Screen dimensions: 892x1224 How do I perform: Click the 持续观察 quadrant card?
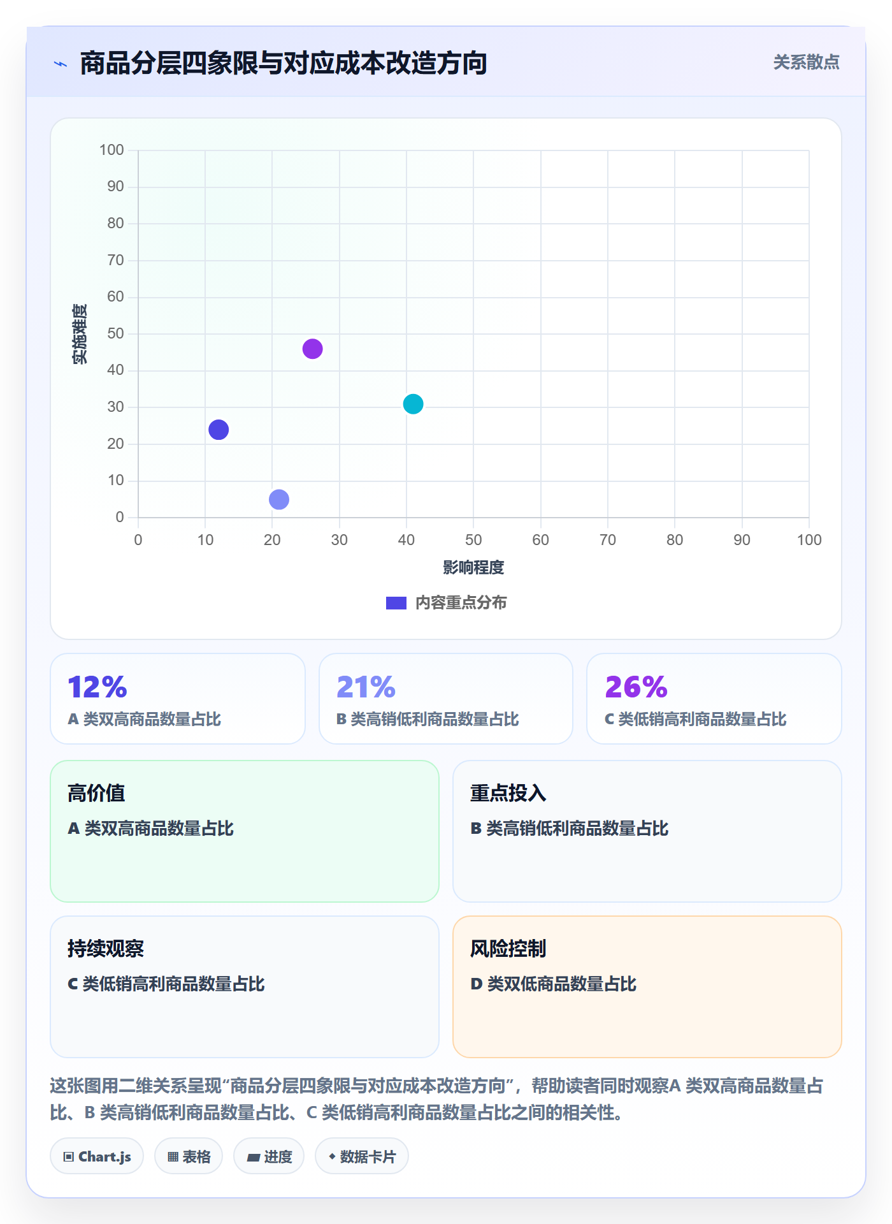pyautogui.click(x=245, y=987)
